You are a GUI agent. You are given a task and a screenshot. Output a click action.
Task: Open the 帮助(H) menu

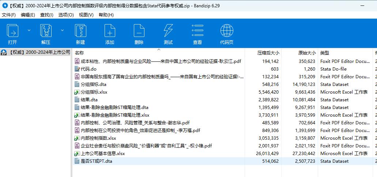[x=106, y=15]
